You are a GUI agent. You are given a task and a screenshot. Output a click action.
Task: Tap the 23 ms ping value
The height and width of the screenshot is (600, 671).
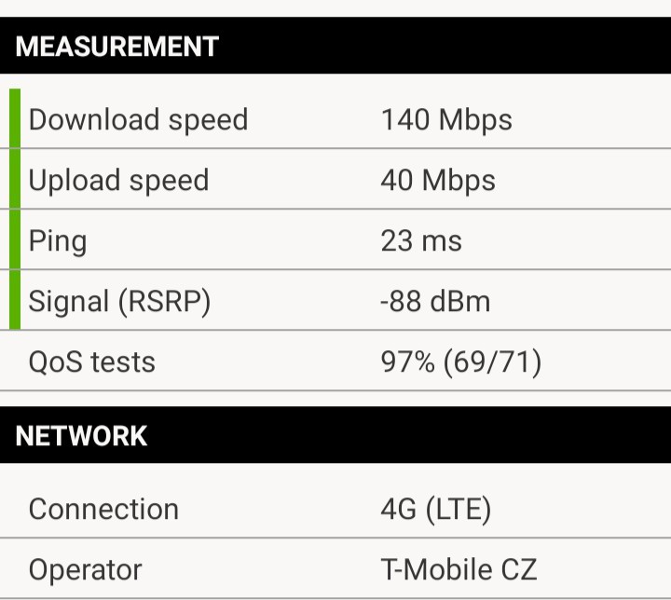421,240
